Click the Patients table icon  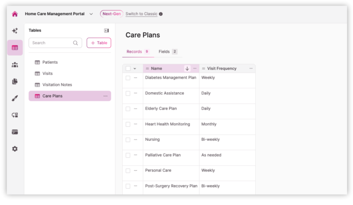[37, 62]
